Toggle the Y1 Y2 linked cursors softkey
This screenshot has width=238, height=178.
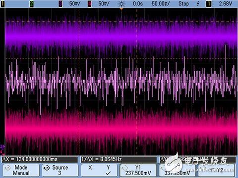click(x=216, y=170)
